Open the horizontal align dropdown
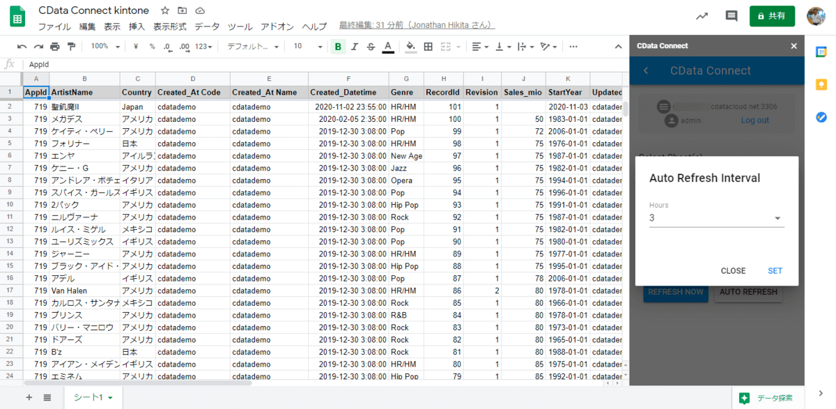The image size is (836, 409). tap(479, 47)
